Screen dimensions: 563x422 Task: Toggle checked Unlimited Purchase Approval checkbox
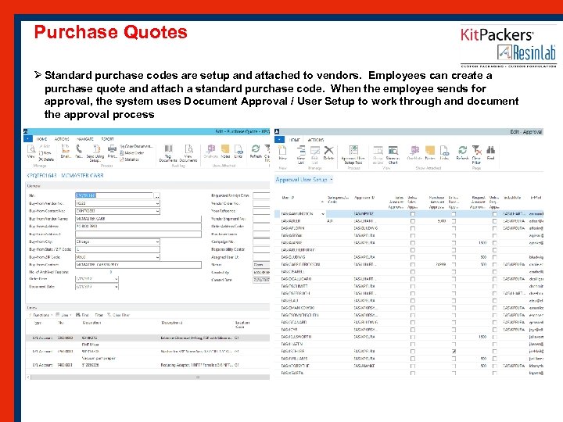[454, 352]
